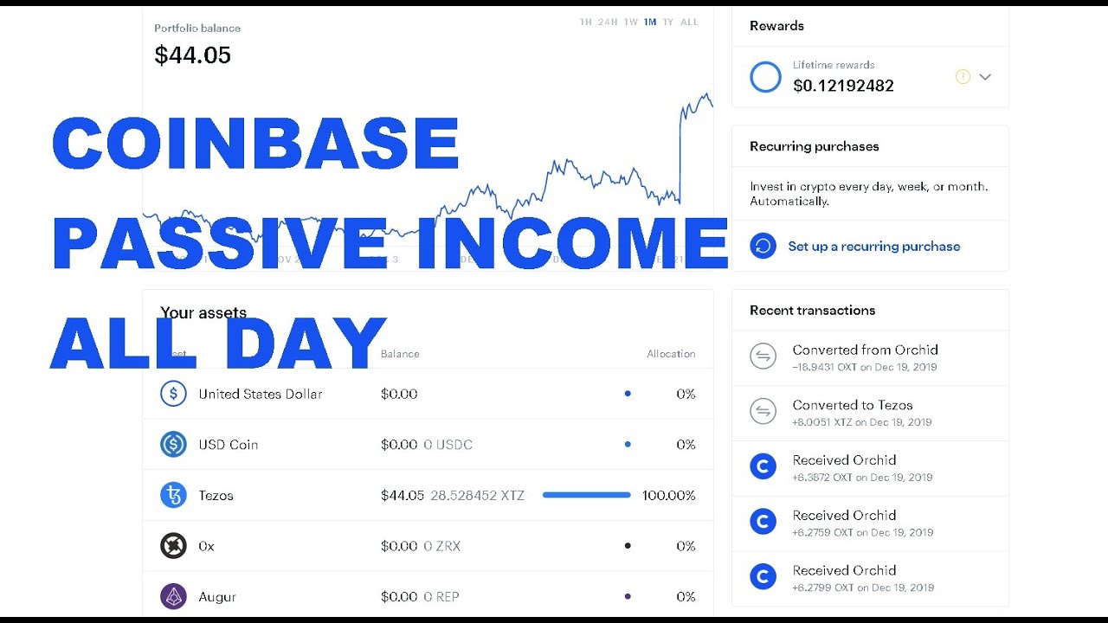The width and height of the screenshot is (1108, 623).
Task: Open Received Orchid +6.2799 OXT transaction
Action: (x=870, y=578)
